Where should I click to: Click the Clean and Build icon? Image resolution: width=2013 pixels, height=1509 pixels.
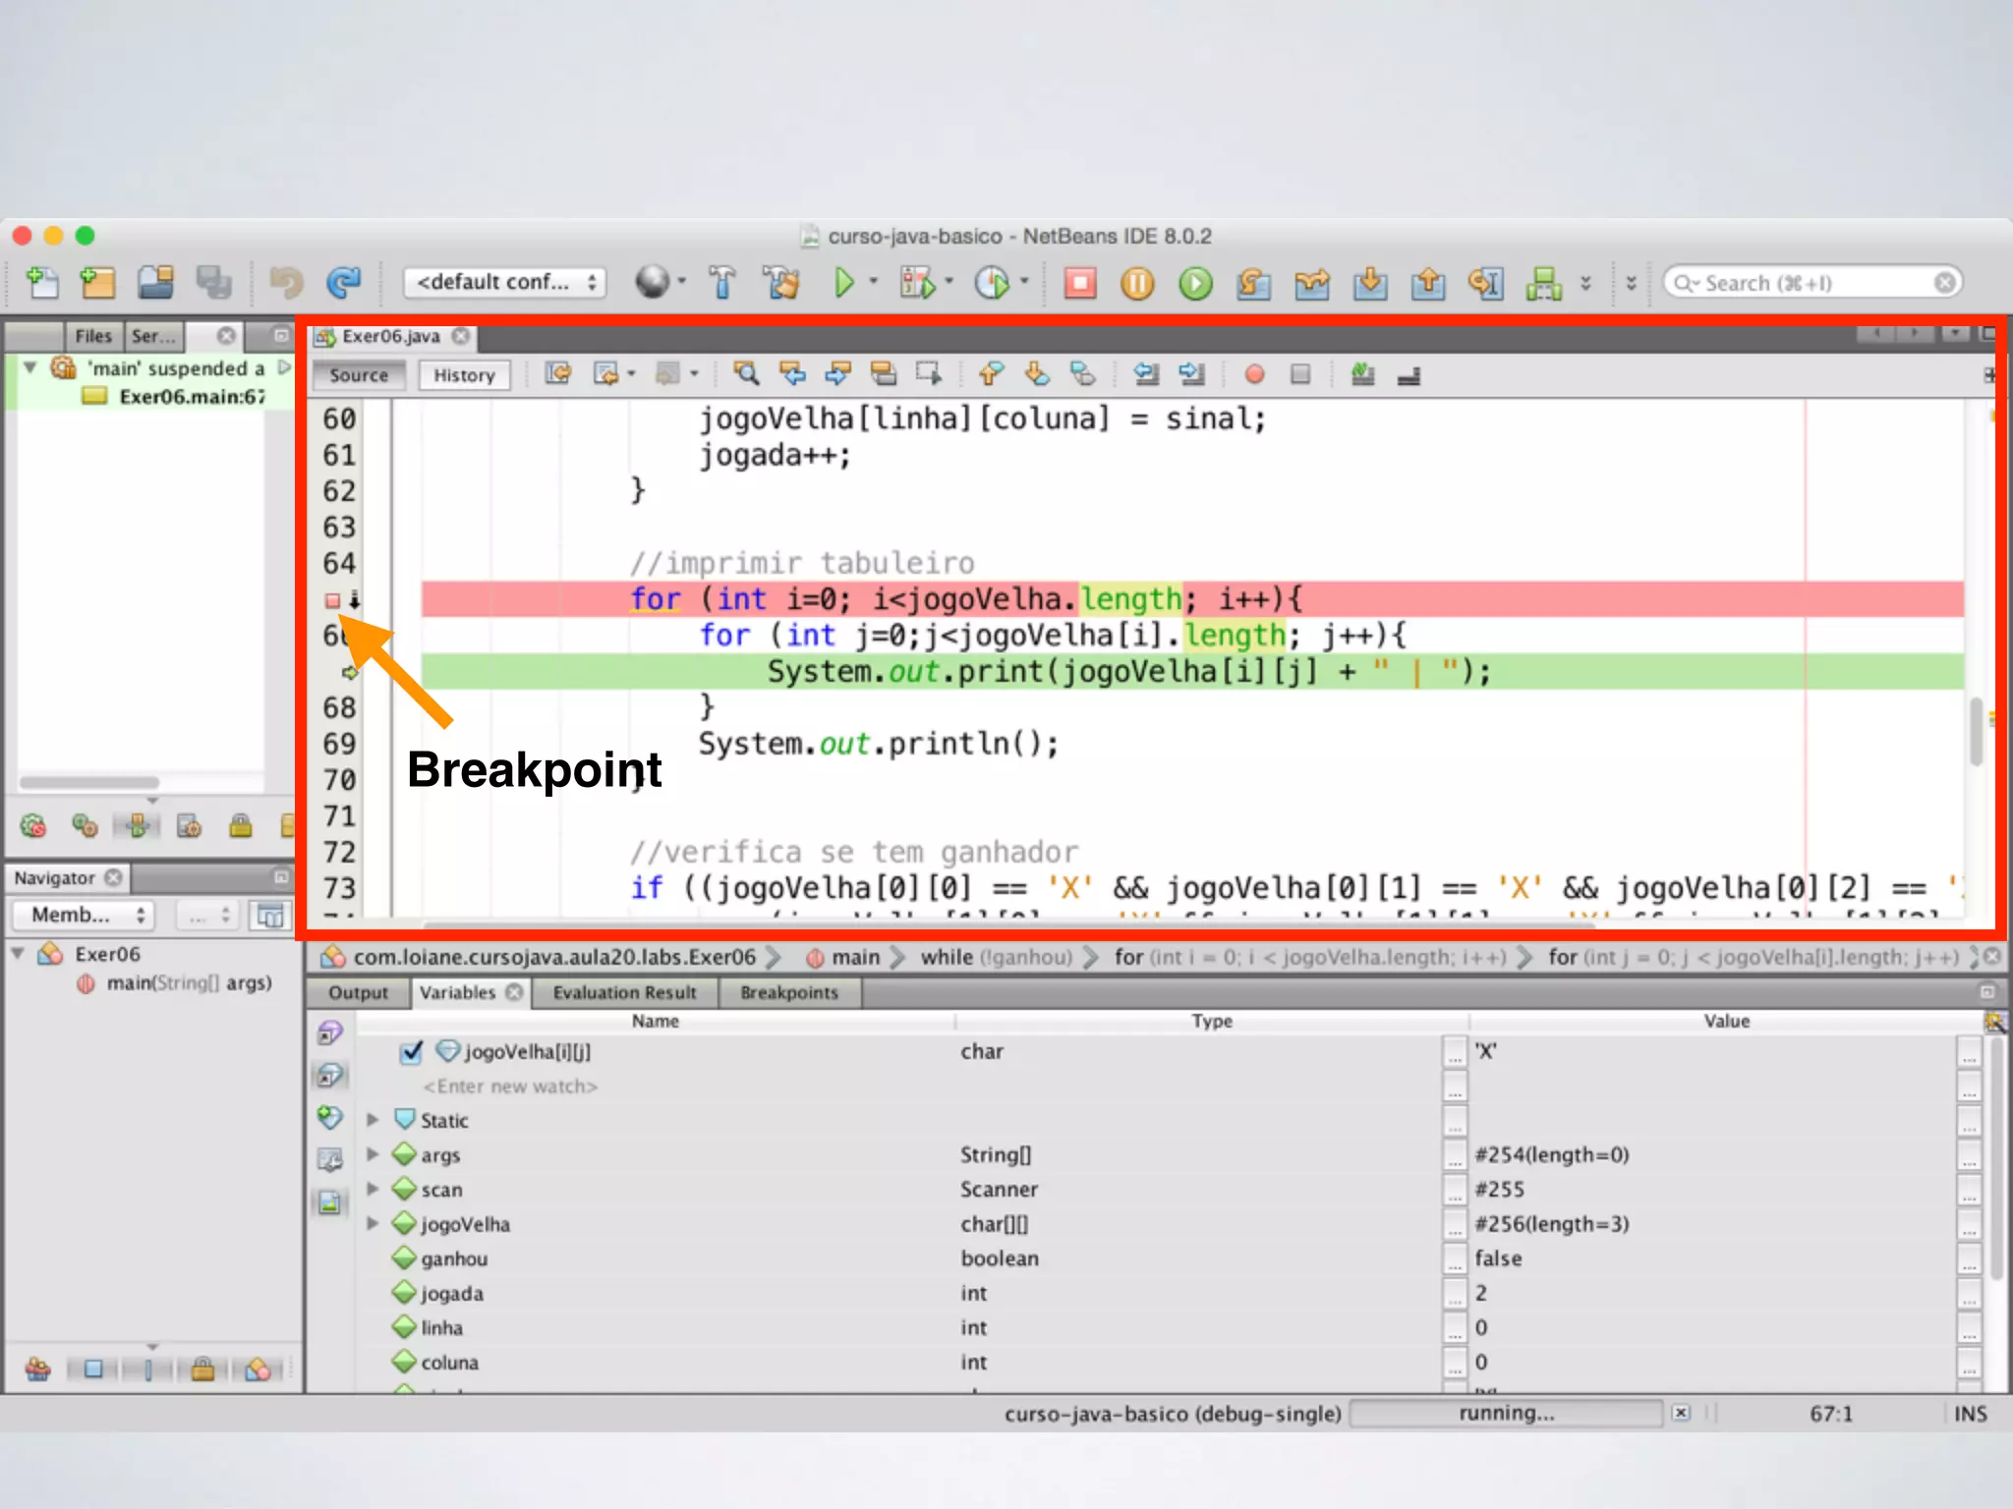point(782,283)
